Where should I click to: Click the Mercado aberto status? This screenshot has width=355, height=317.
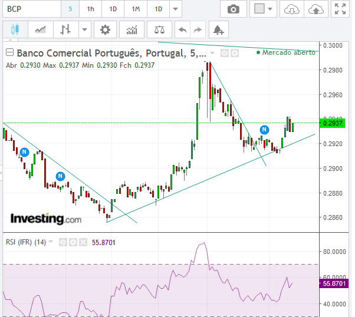tap(286, 52)
